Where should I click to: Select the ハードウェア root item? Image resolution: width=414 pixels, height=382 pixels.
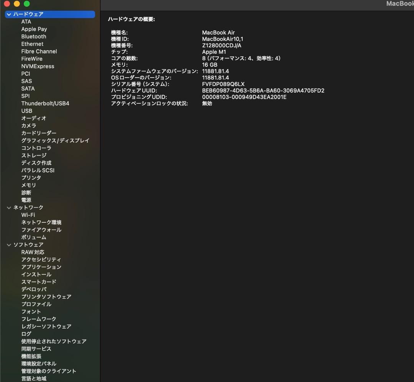tap(28, 14)
